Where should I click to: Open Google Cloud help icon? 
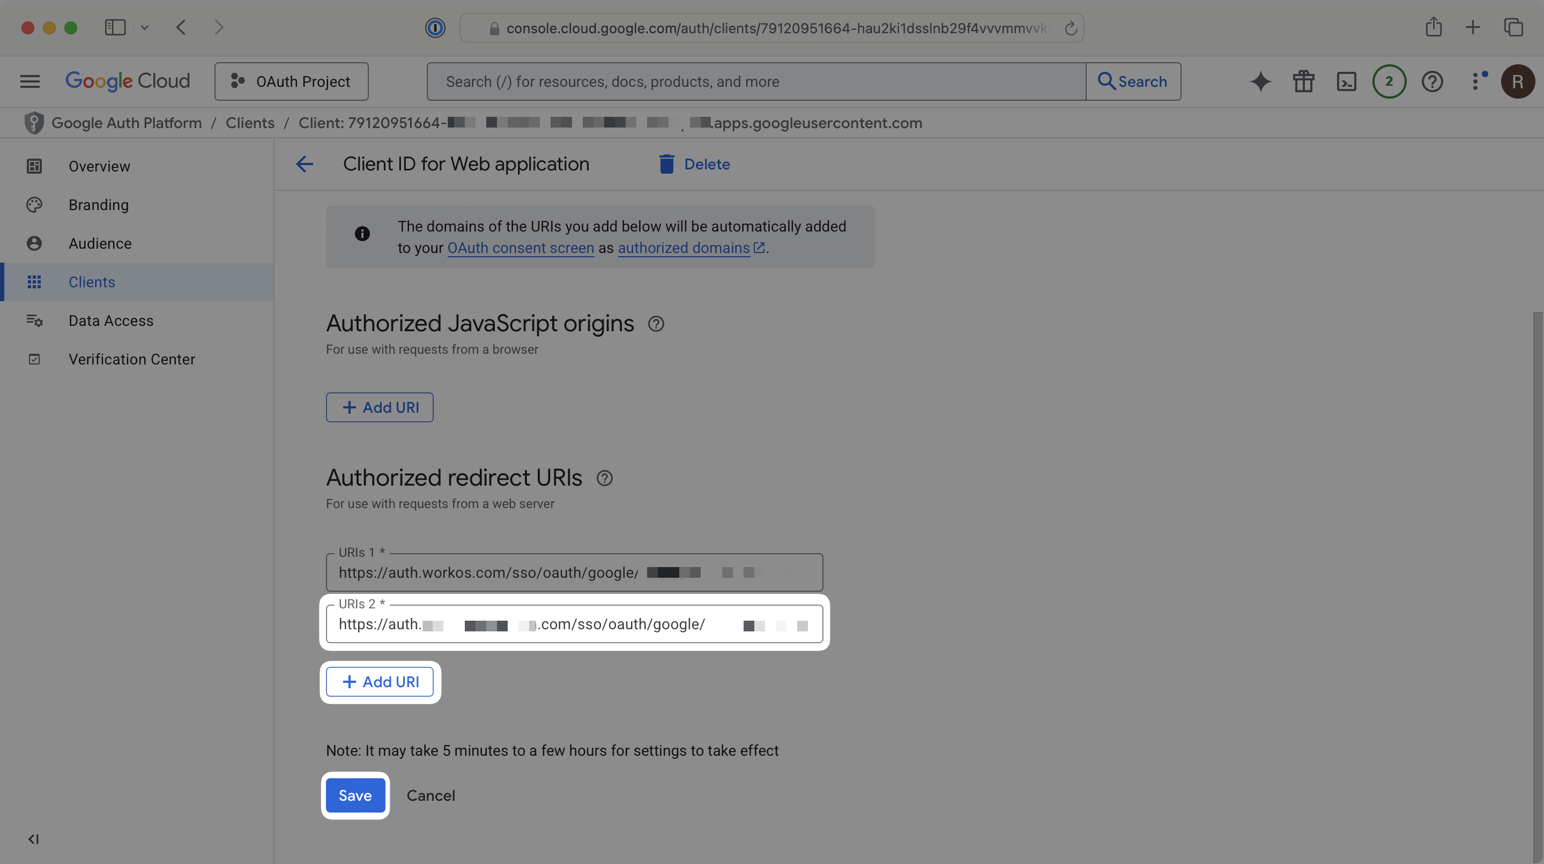pos(1432,81)
